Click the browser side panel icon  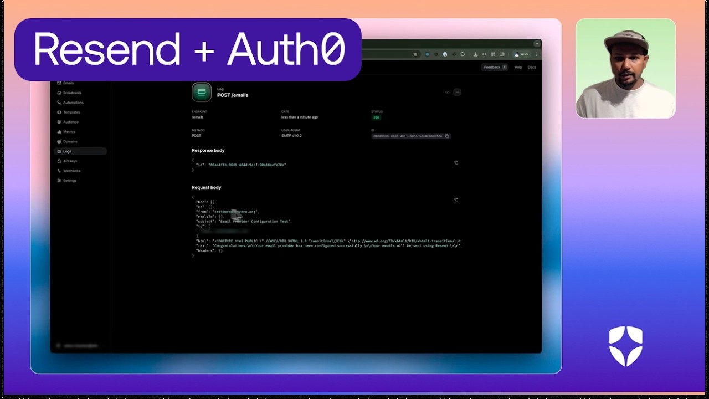point(502,54)
